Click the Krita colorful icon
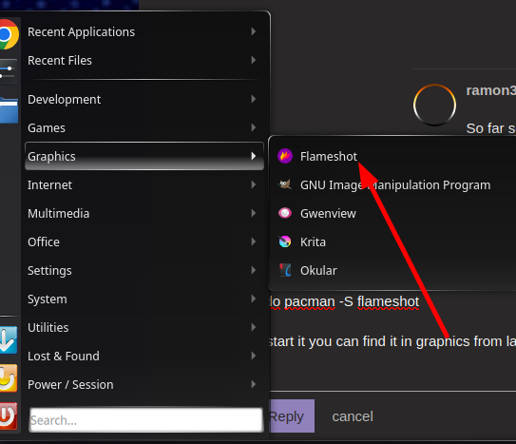Image resolution: width=516 pixels, height=444 pixels. pyautogui.click(x=285, y=241)
